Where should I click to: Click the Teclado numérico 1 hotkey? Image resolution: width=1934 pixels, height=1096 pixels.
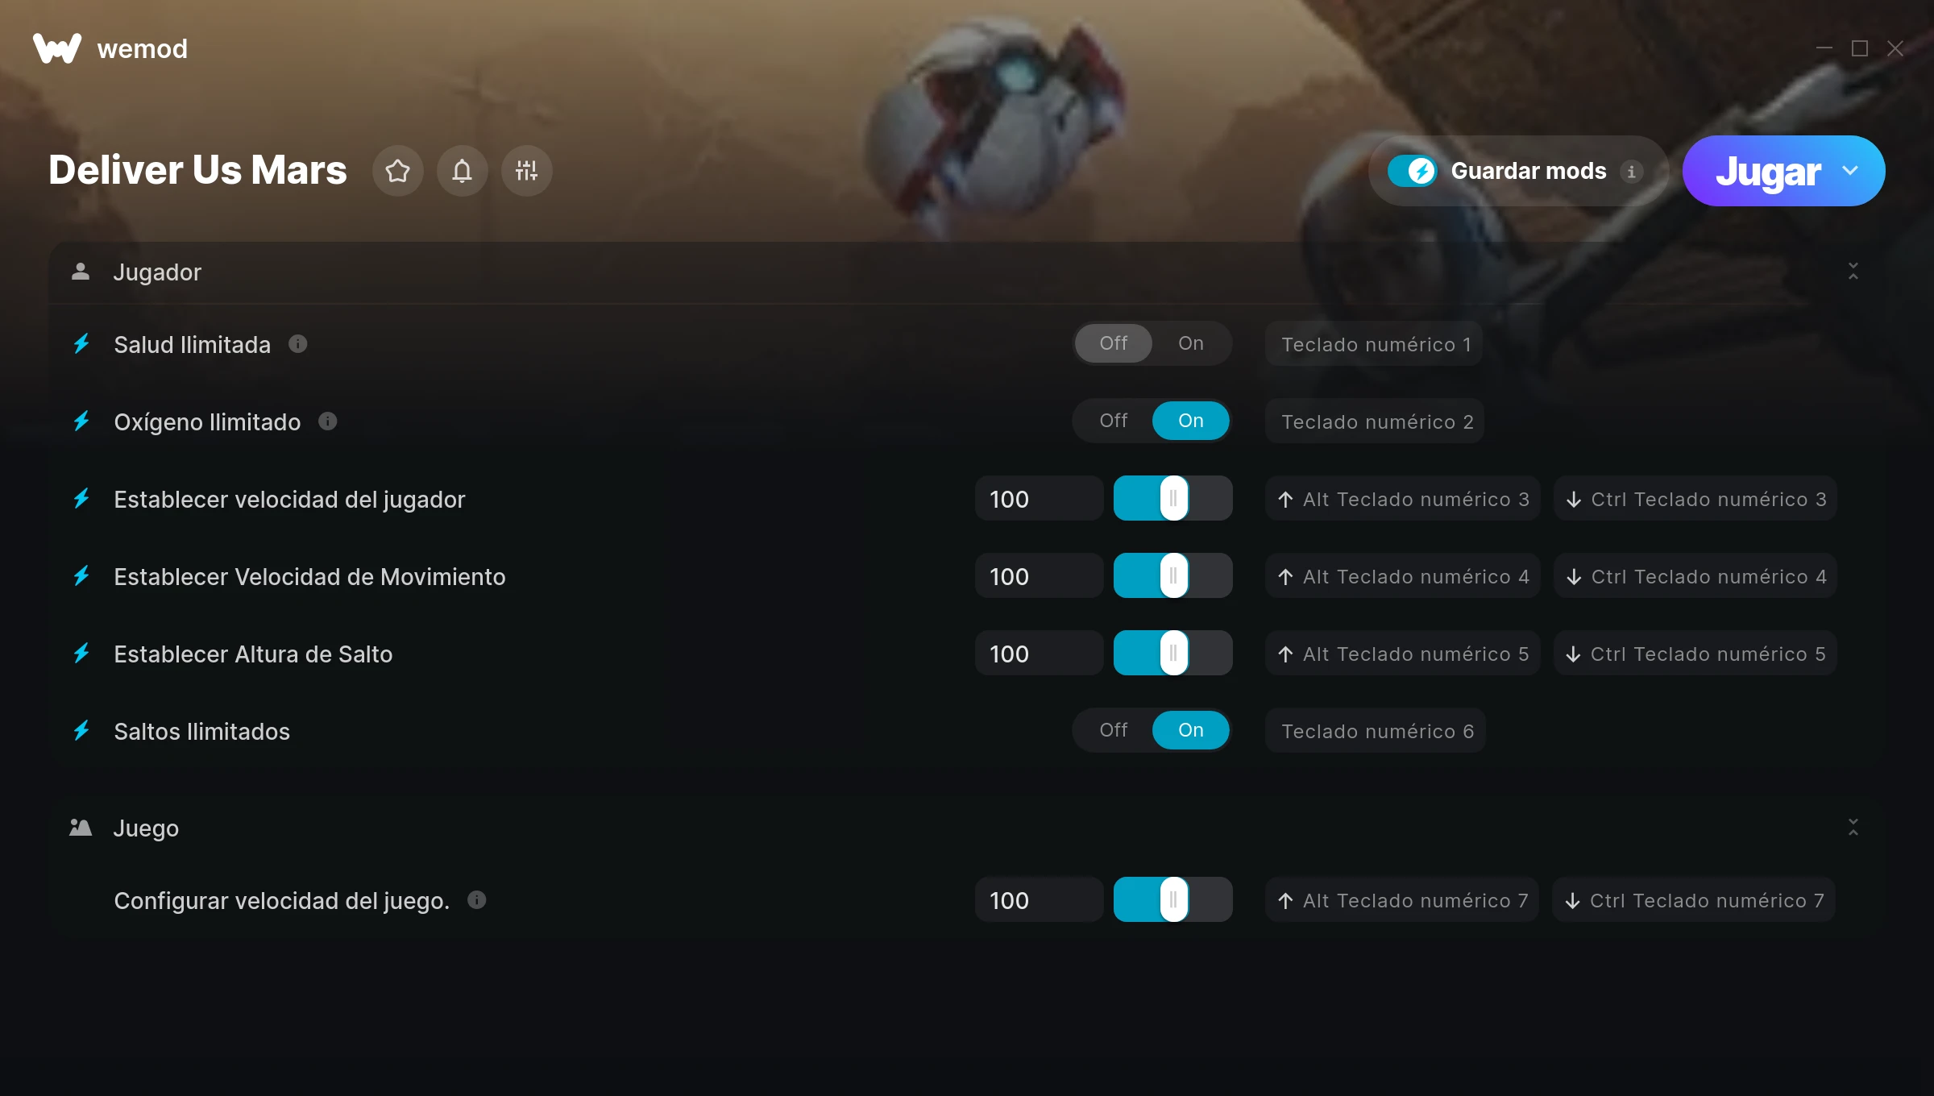coord(1374,344)
